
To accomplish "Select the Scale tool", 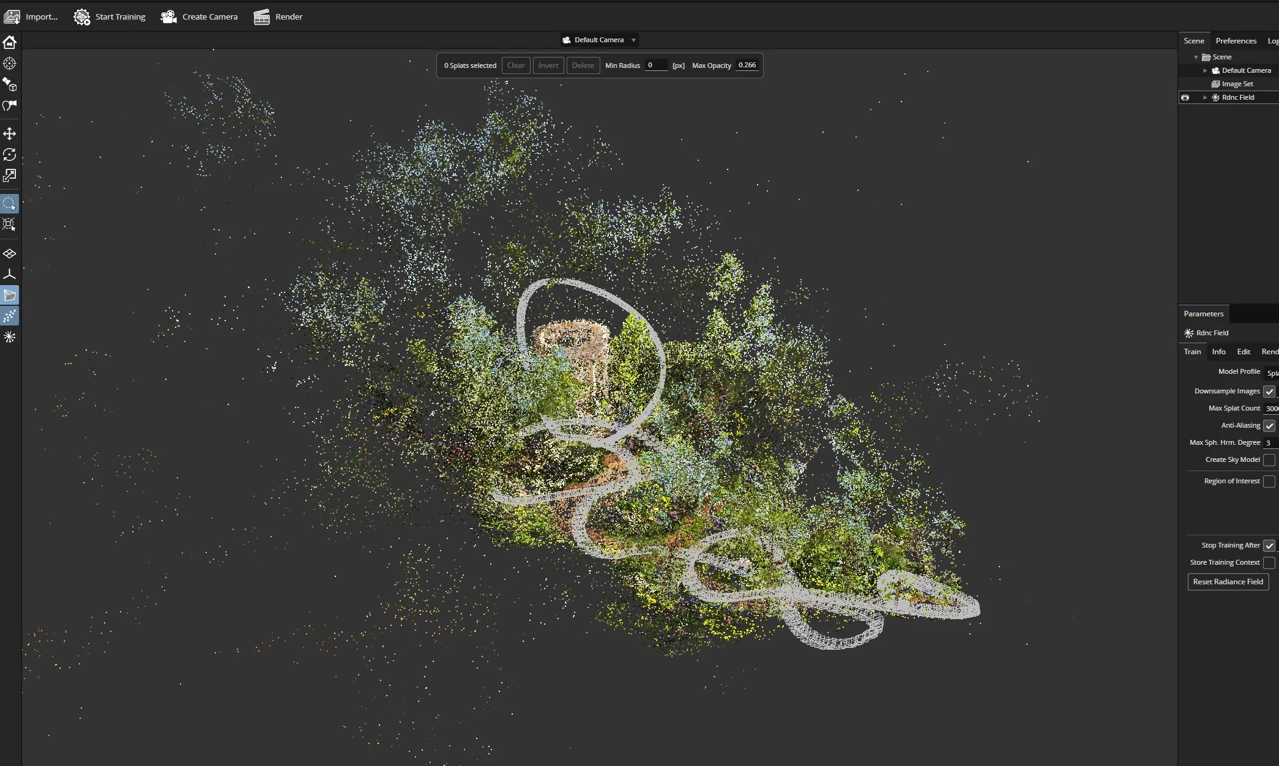I will point(9,176).
